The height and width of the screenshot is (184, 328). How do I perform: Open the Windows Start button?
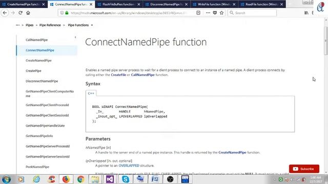[6, 179]
